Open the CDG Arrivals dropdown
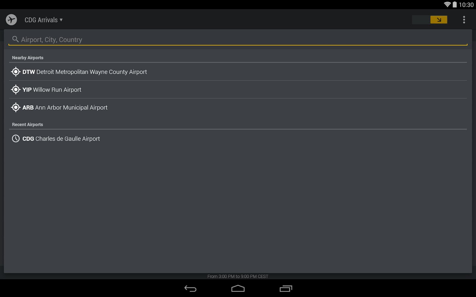The width and height of the screenshot is (476, 297). pyautogui.click(x=44, y=20)
